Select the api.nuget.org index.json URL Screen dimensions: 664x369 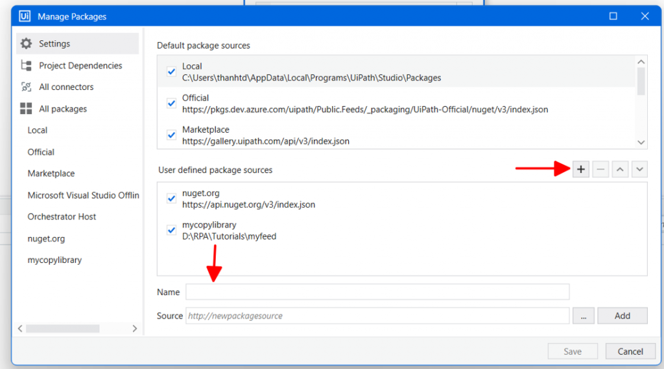(248, 205)
